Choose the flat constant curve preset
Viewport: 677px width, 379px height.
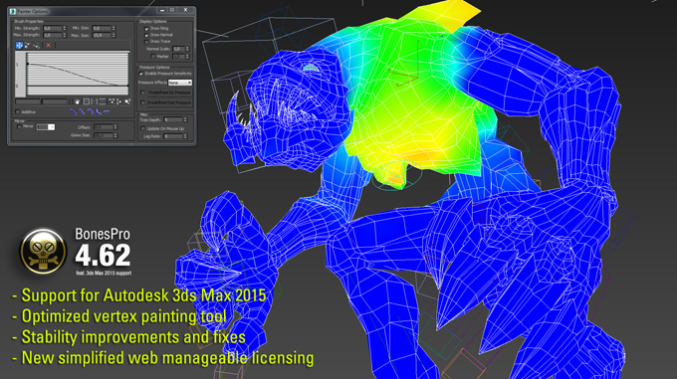pos(107,112)
